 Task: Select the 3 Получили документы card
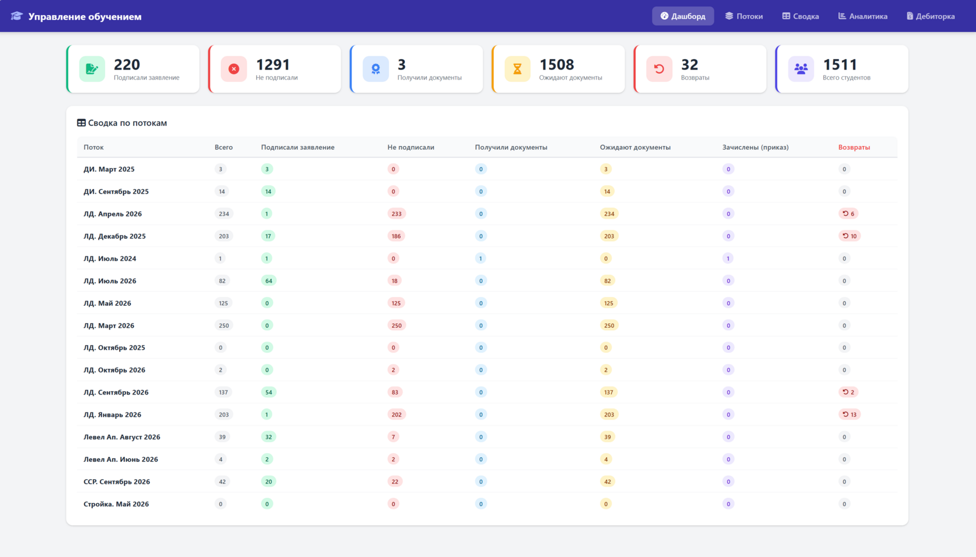point(417,69)
